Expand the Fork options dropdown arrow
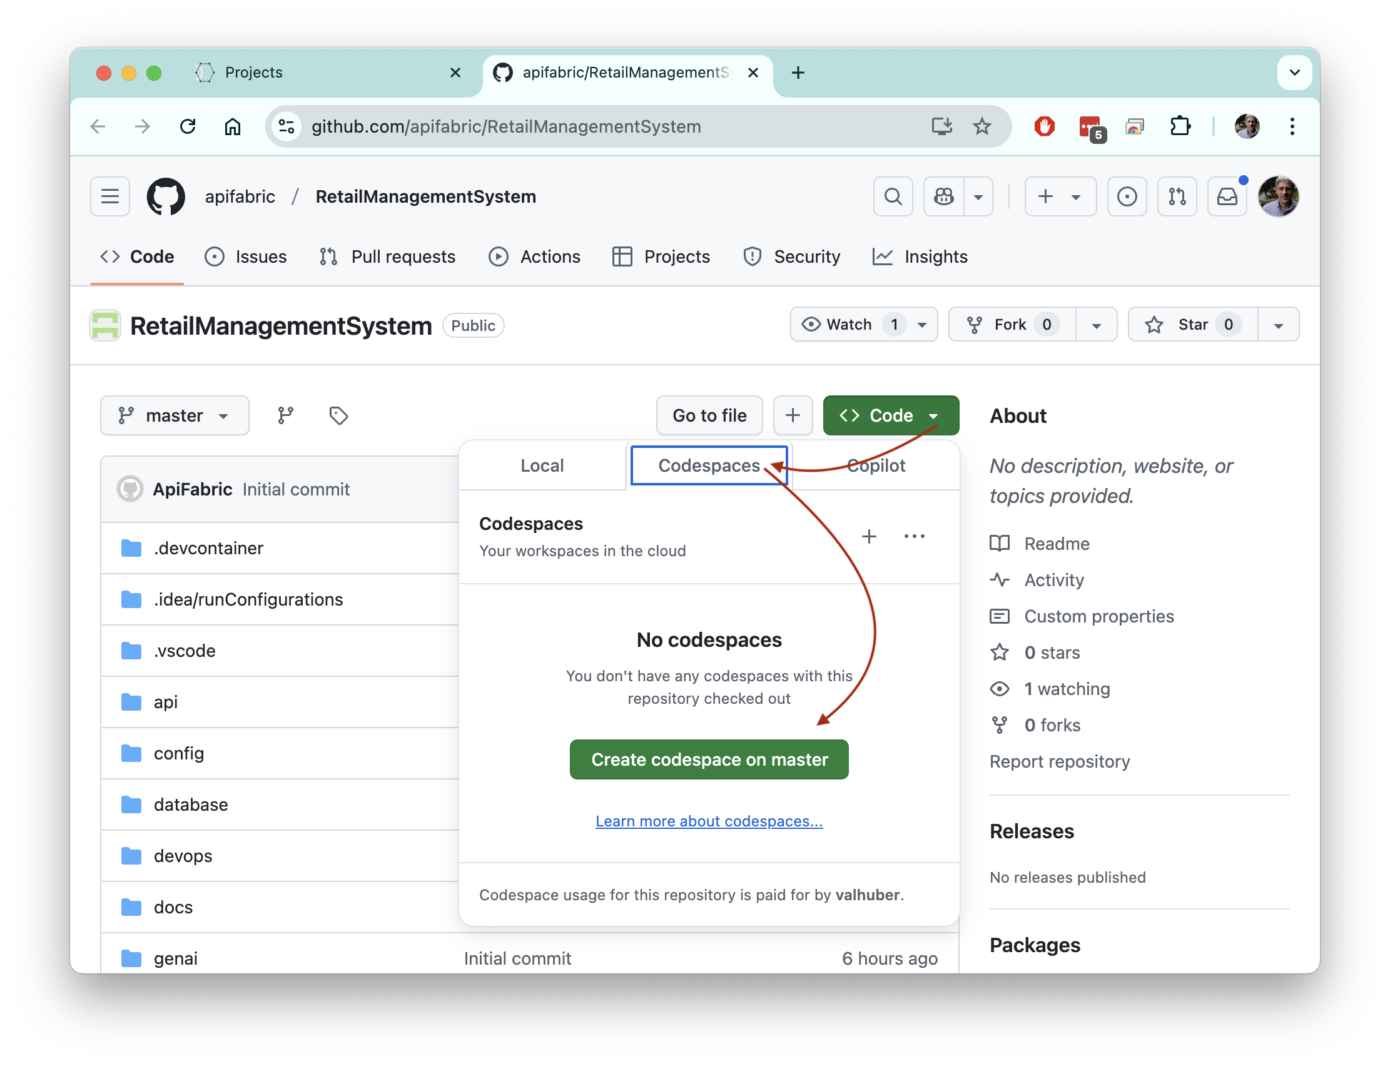 (1095, 325)
